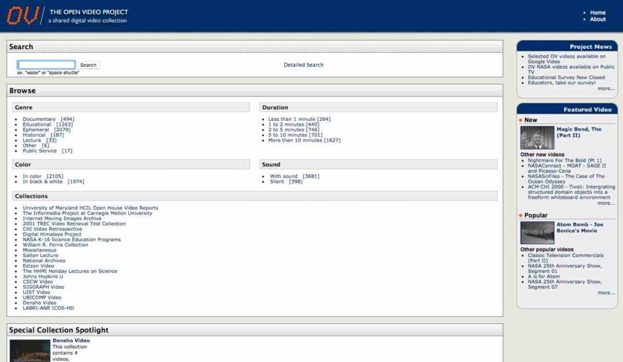Show Silent videos
The width and height of the screenshot is (623, 362).
click(x=277, y=182)
